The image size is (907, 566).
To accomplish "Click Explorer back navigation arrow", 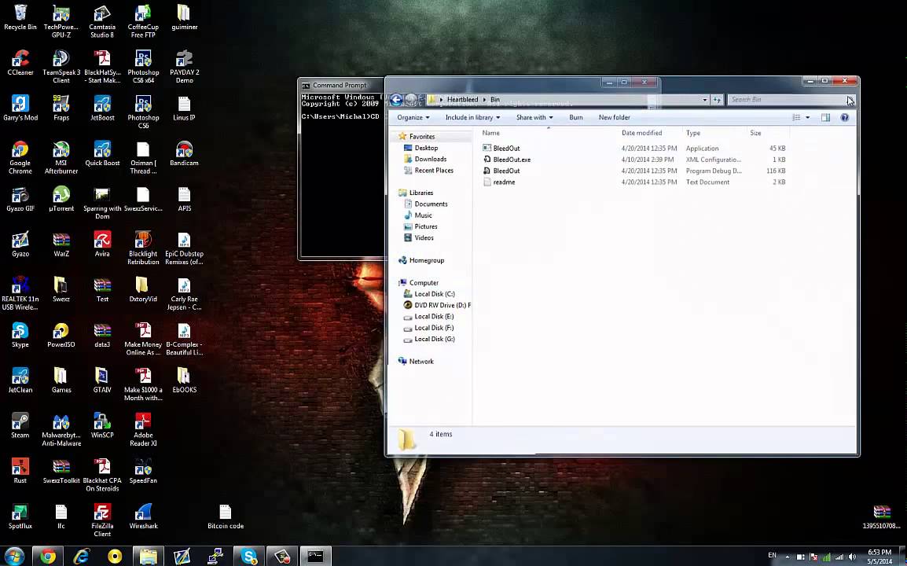I will coord(396,100).
